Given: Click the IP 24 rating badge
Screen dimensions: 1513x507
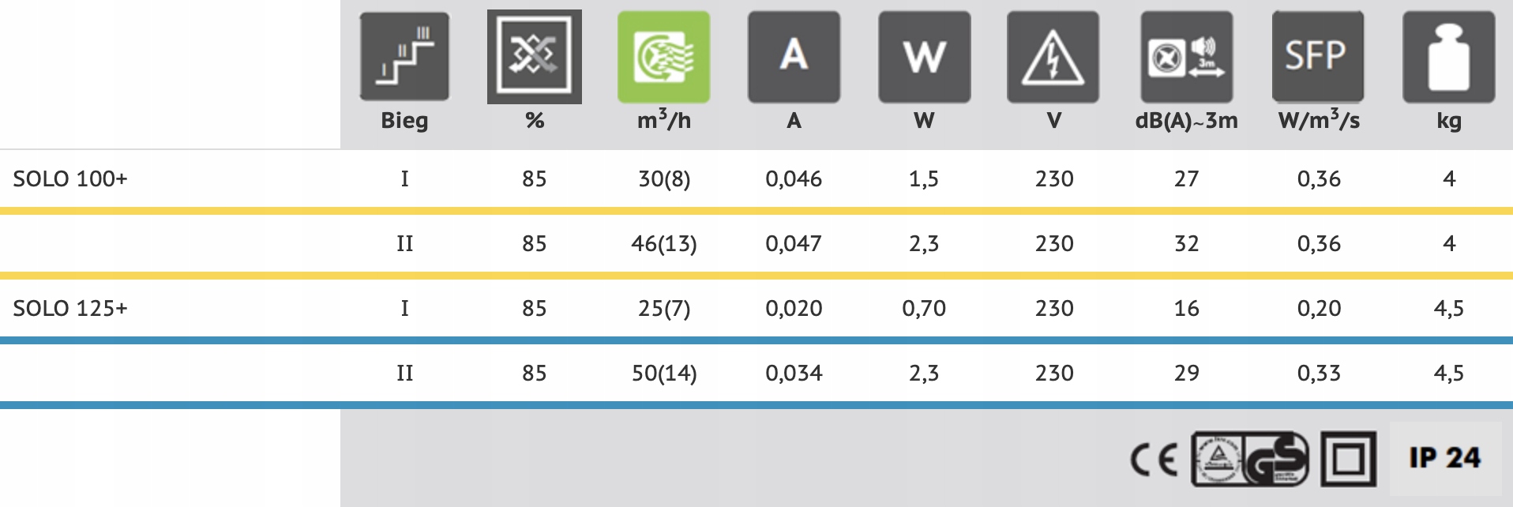Looking at the screenshot, I should pyautogui.click(x=1445, y=458).
